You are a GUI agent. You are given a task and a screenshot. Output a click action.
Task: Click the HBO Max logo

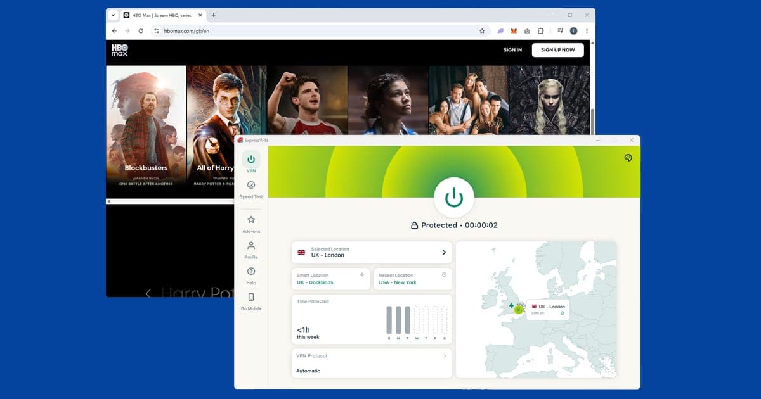click(x=119, y=50)
